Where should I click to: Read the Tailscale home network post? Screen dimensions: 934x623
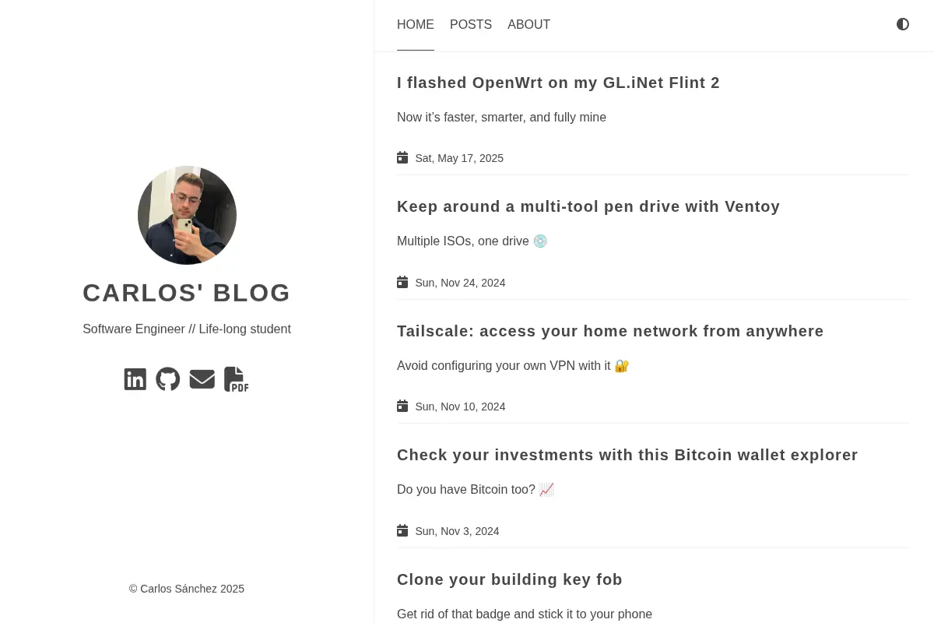pyautogui.click(x=610, y=331)
